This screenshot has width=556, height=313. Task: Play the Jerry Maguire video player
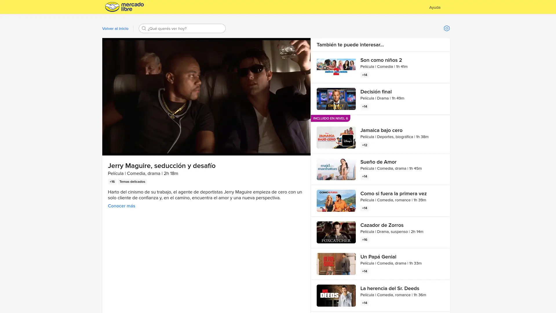pos(206,97)
